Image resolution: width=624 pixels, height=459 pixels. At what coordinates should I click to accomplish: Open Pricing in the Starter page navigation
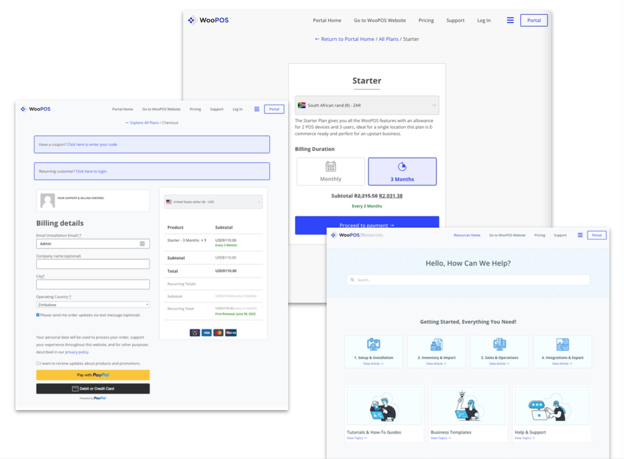click(426, 20)
